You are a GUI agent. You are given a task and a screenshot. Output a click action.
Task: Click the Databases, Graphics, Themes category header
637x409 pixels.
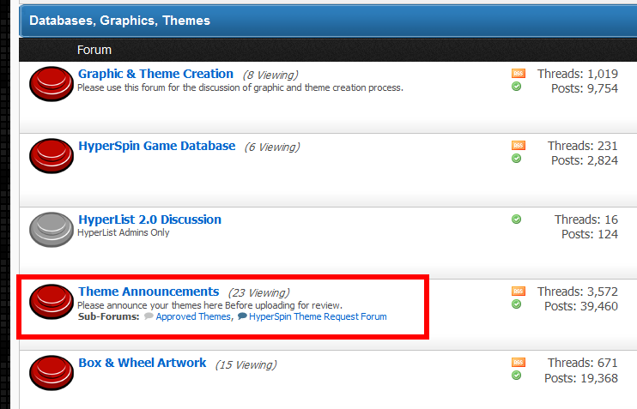point(328,21)
